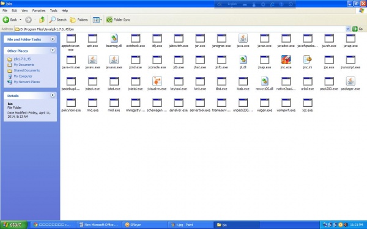Select the jstack.exe file icon

92,81
